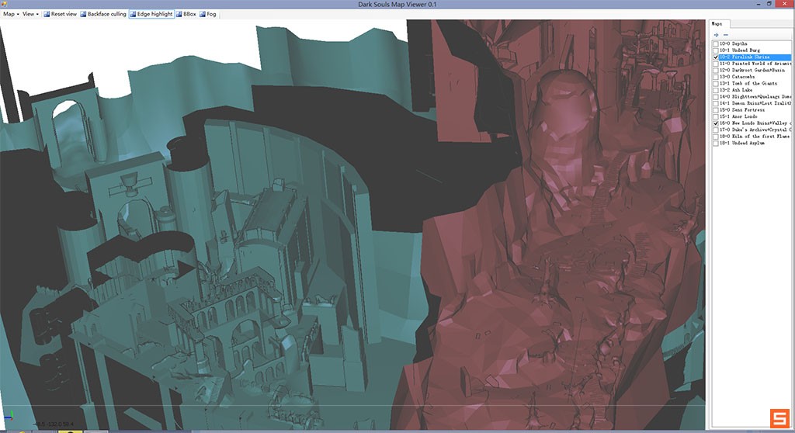The height and width of the screenshot is (433, 795).
Task: Click the plus icon in Maps panel
Action: click(x=716, y=34)
